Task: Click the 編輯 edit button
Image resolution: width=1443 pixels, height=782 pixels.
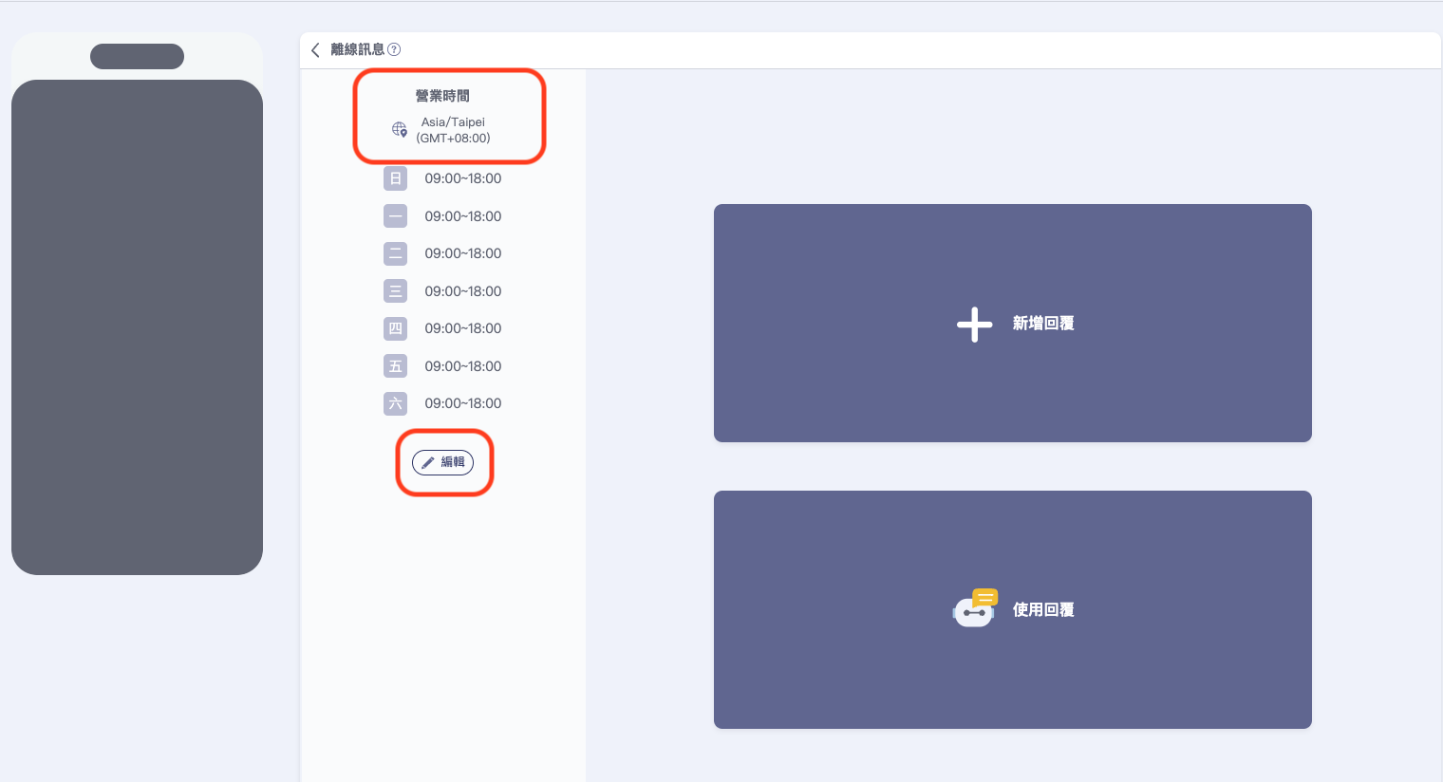Action: click(443, 462)
